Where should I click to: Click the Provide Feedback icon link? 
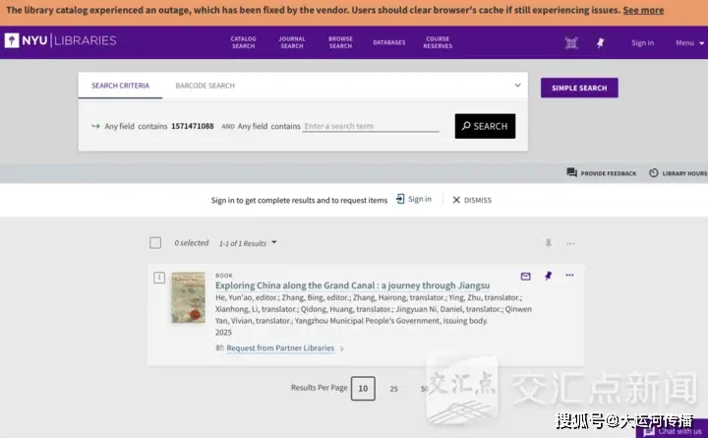point(572,173)
